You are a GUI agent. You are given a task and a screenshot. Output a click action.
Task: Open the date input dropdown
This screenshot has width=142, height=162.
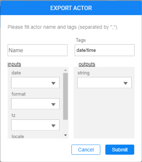pyautogui.click(x=35, y=83)
